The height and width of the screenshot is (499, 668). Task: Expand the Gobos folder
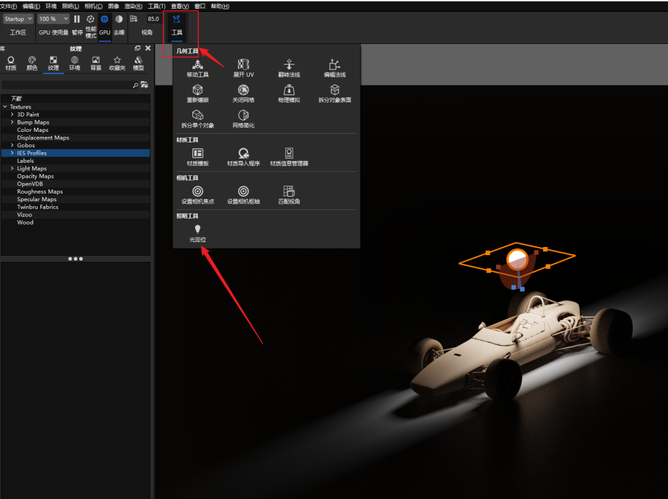12,145
